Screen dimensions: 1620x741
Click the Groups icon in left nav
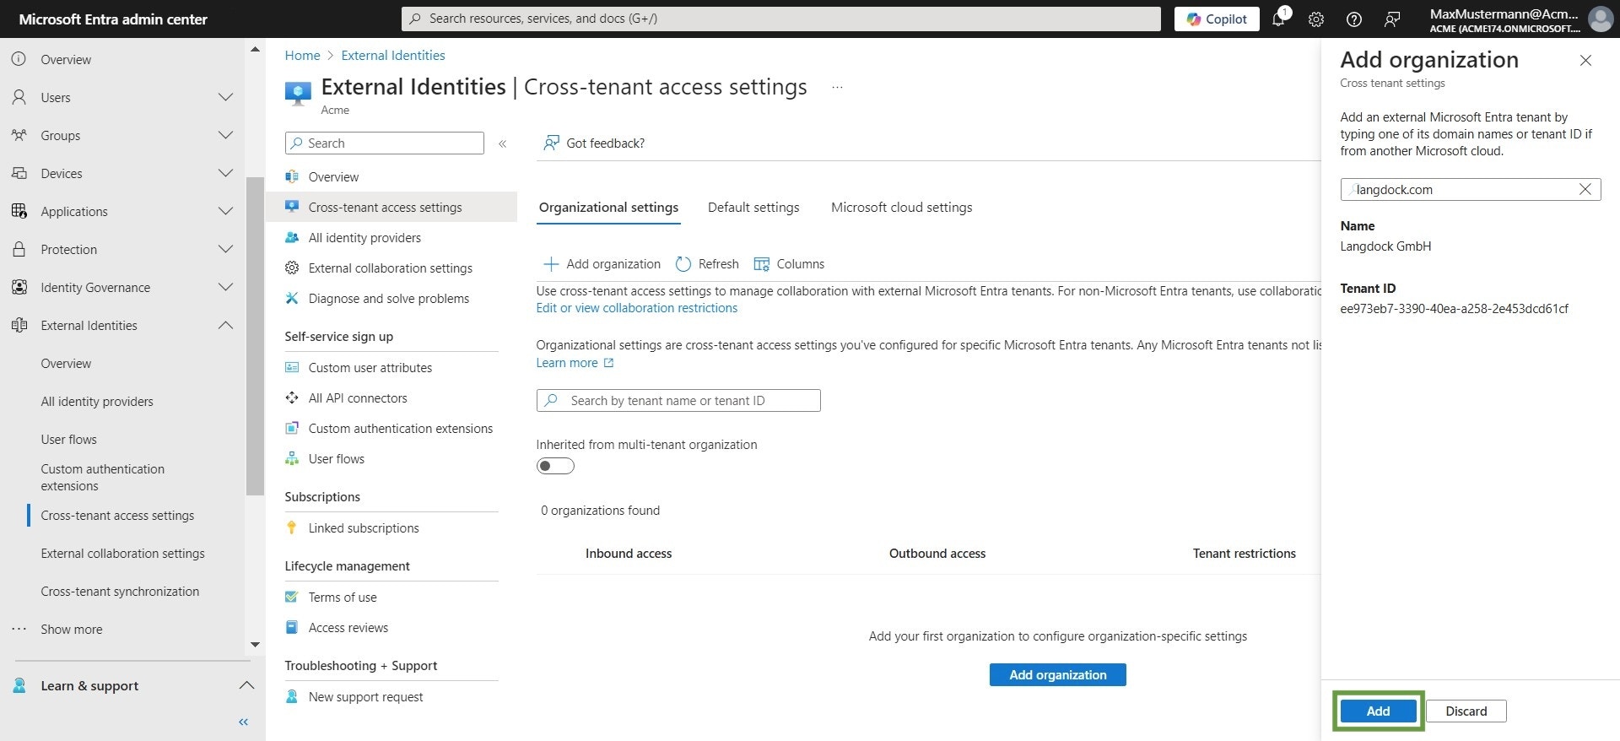click(19, 135)
